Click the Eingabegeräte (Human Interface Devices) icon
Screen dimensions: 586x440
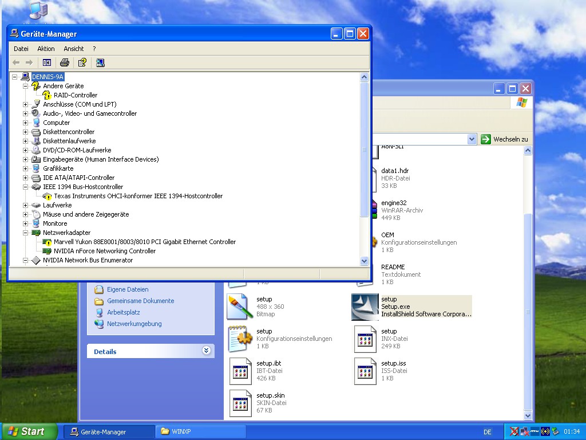click(x=36, y=159)
